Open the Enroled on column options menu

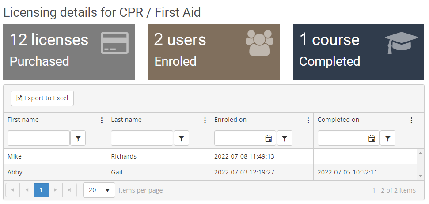click(308, 120)
